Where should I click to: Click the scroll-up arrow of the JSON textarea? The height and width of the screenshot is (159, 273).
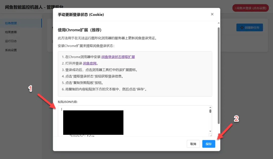point(210,107)
